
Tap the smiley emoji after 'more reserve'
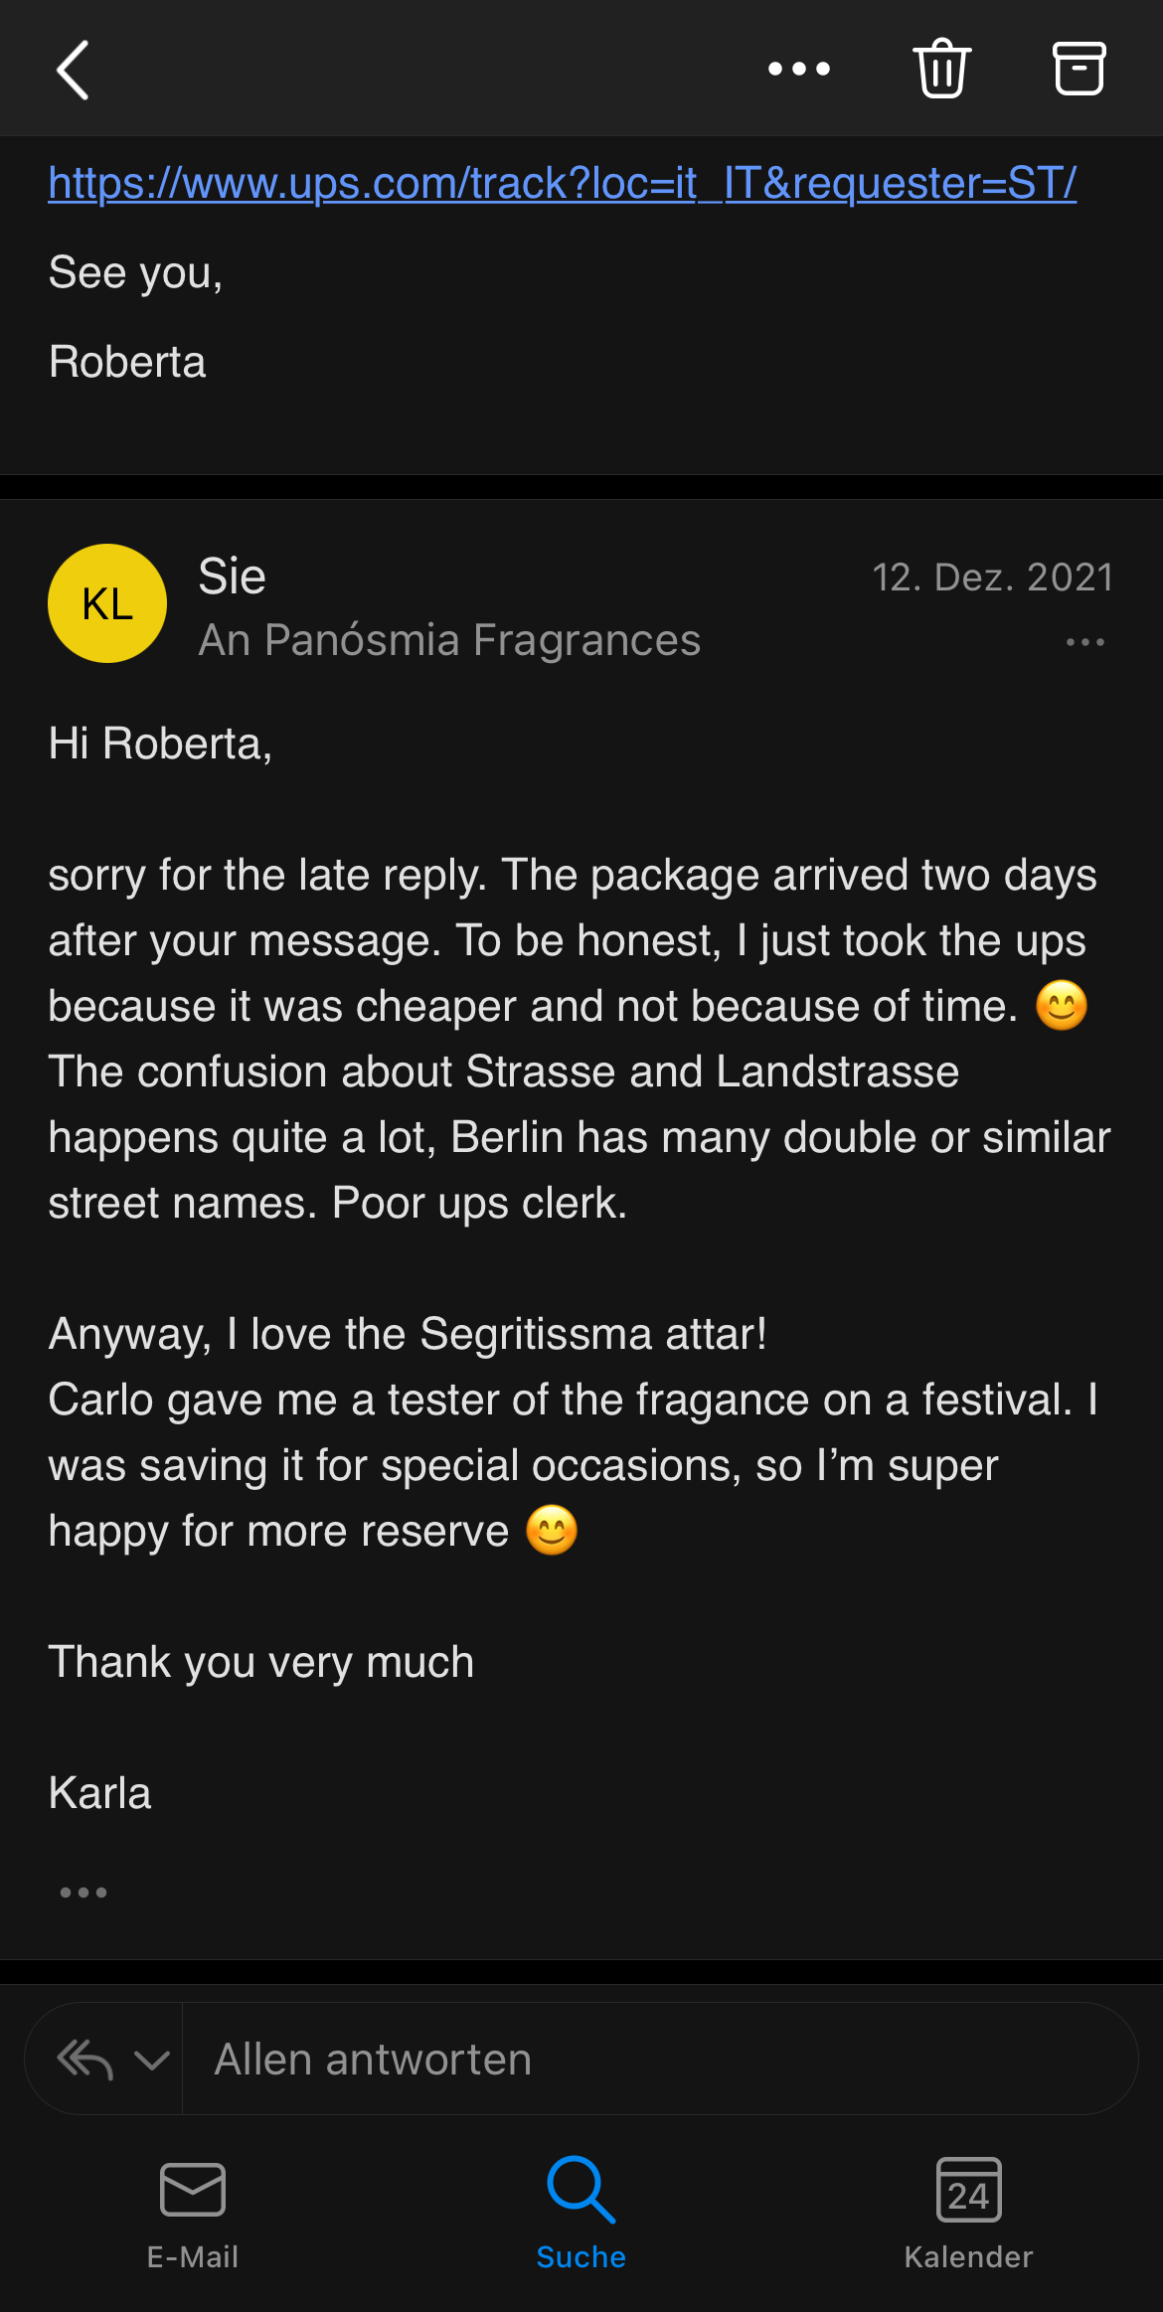point(552,1531)
